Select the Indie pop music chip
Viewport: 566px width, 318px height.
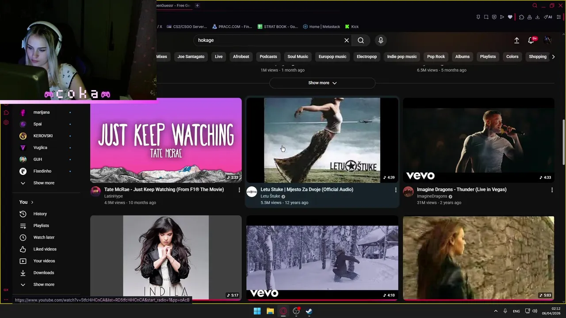(x=402, y=57)
